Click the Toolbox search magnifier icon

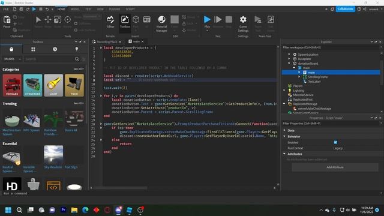tap(77, 59)
